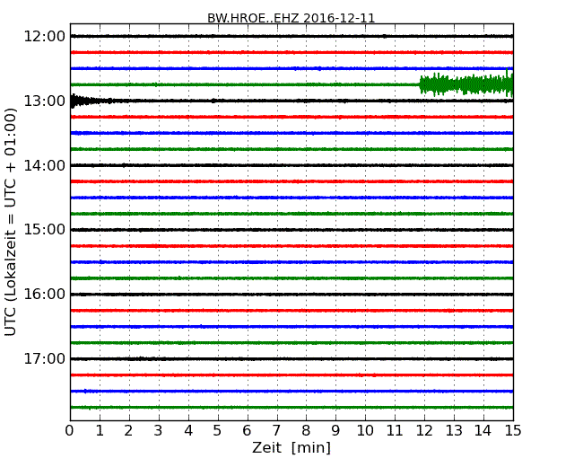This screenshot has height=467, width=583.
Task: Click the 8 tick label on minute axis
Action: point(306,431)
